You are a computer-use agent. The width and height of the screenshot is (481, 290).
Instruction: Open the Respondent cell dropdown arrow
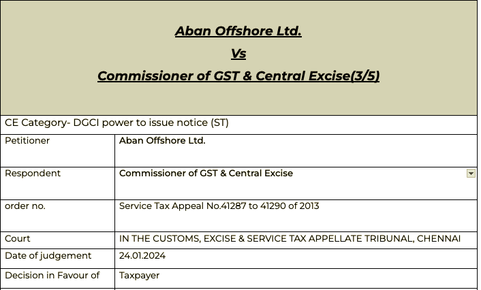click(471, 173)
